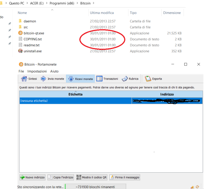Click the daemon folder name

30,21
